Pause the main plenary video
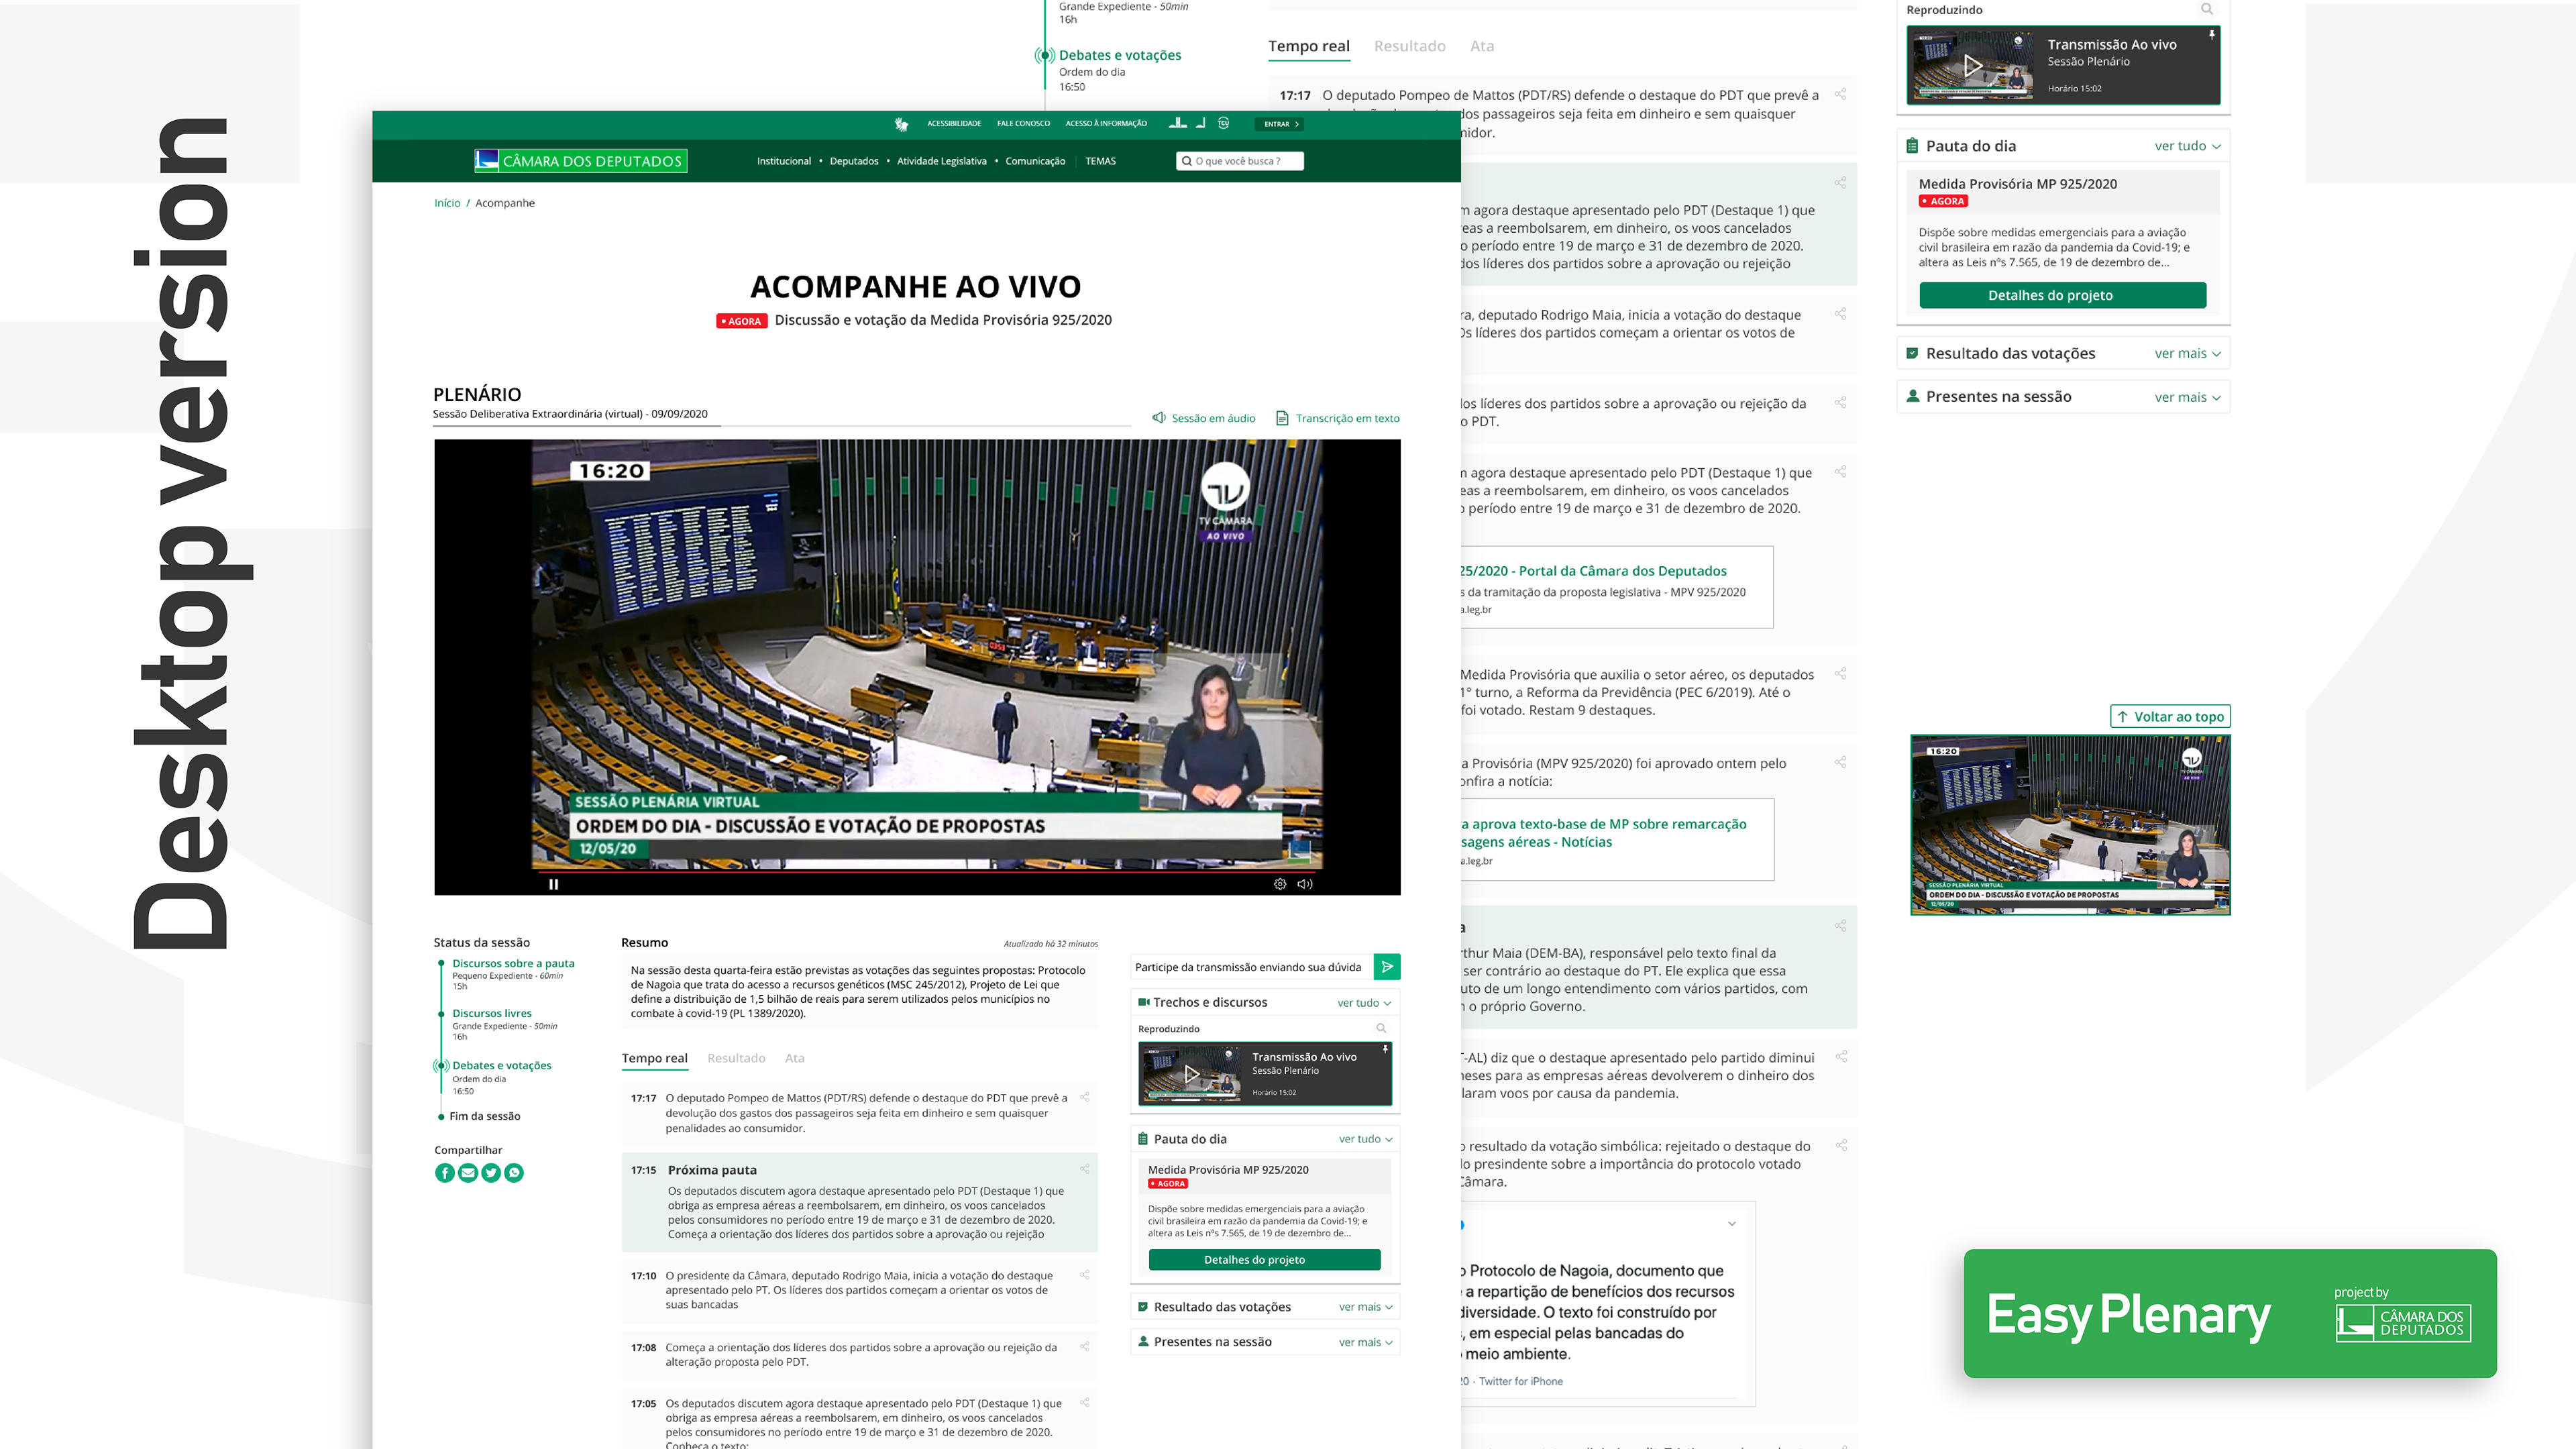This screenshot has width=2576, height=1449. pos(553,884)
